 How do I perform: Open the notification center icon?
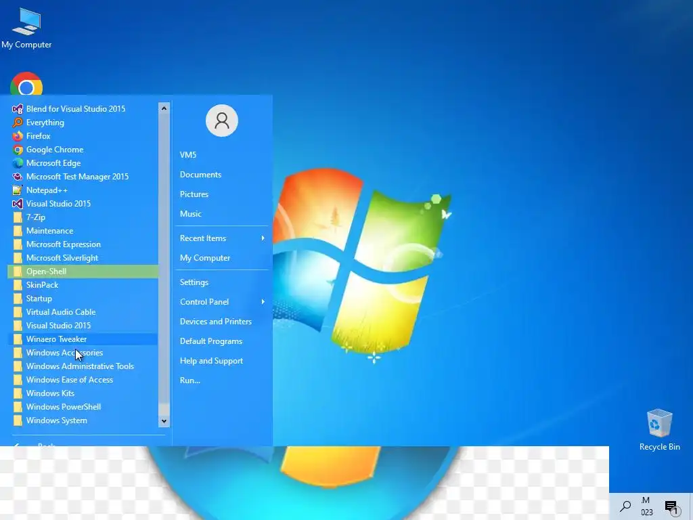point(671,506)
